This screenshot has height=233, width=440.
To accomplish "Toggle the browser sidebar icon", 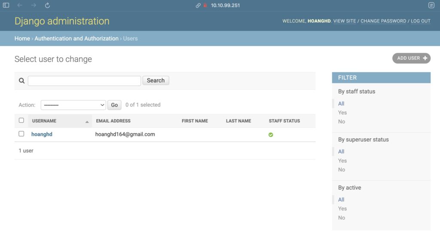I will click(6, 5).
